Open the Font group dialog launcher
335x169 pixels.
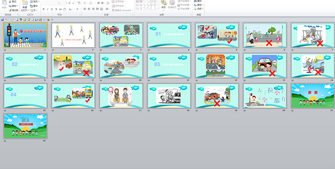click(80, 15)
